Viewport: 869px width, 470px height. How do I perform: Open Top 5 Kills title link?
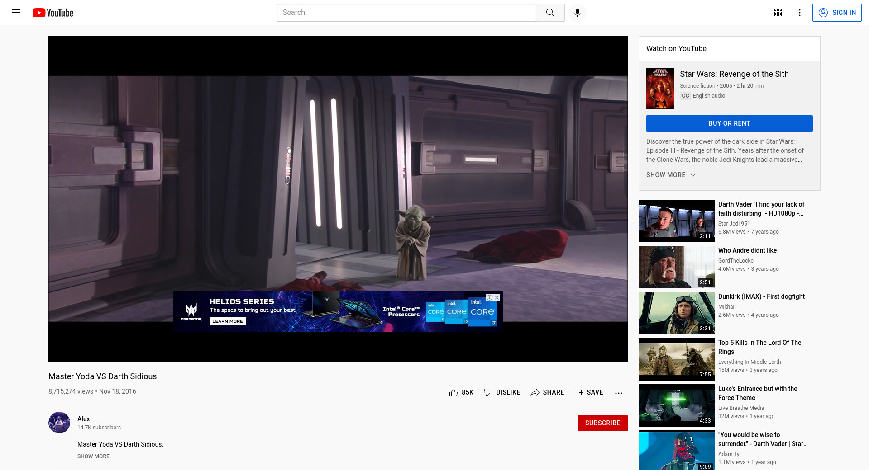(x=759, y=347)
